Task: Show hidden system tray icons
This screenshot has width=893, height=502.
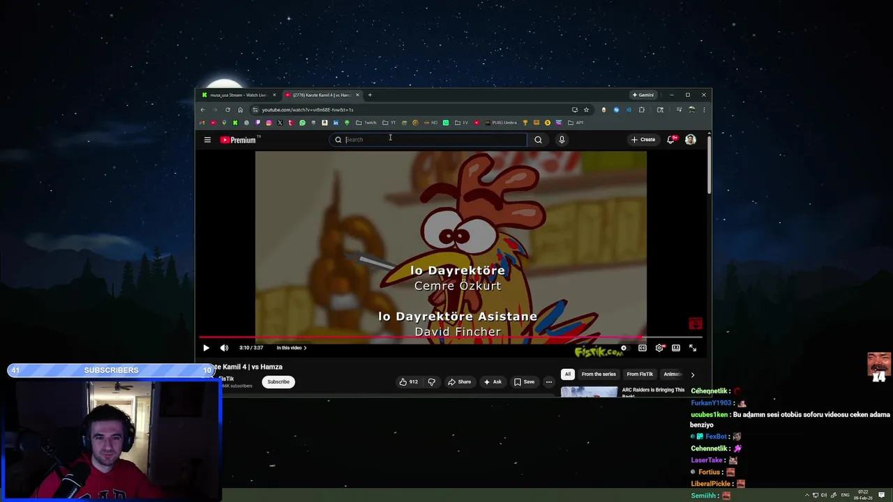Action: [x=806, y=495]
